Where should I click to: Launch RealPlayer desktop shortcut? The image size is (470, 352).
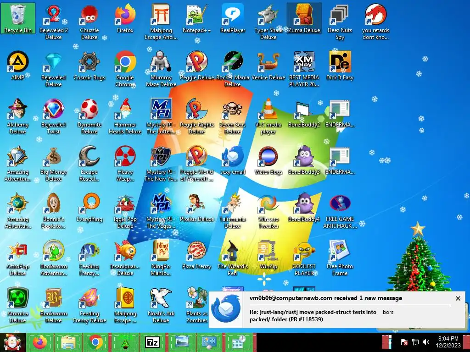[233, 18]
